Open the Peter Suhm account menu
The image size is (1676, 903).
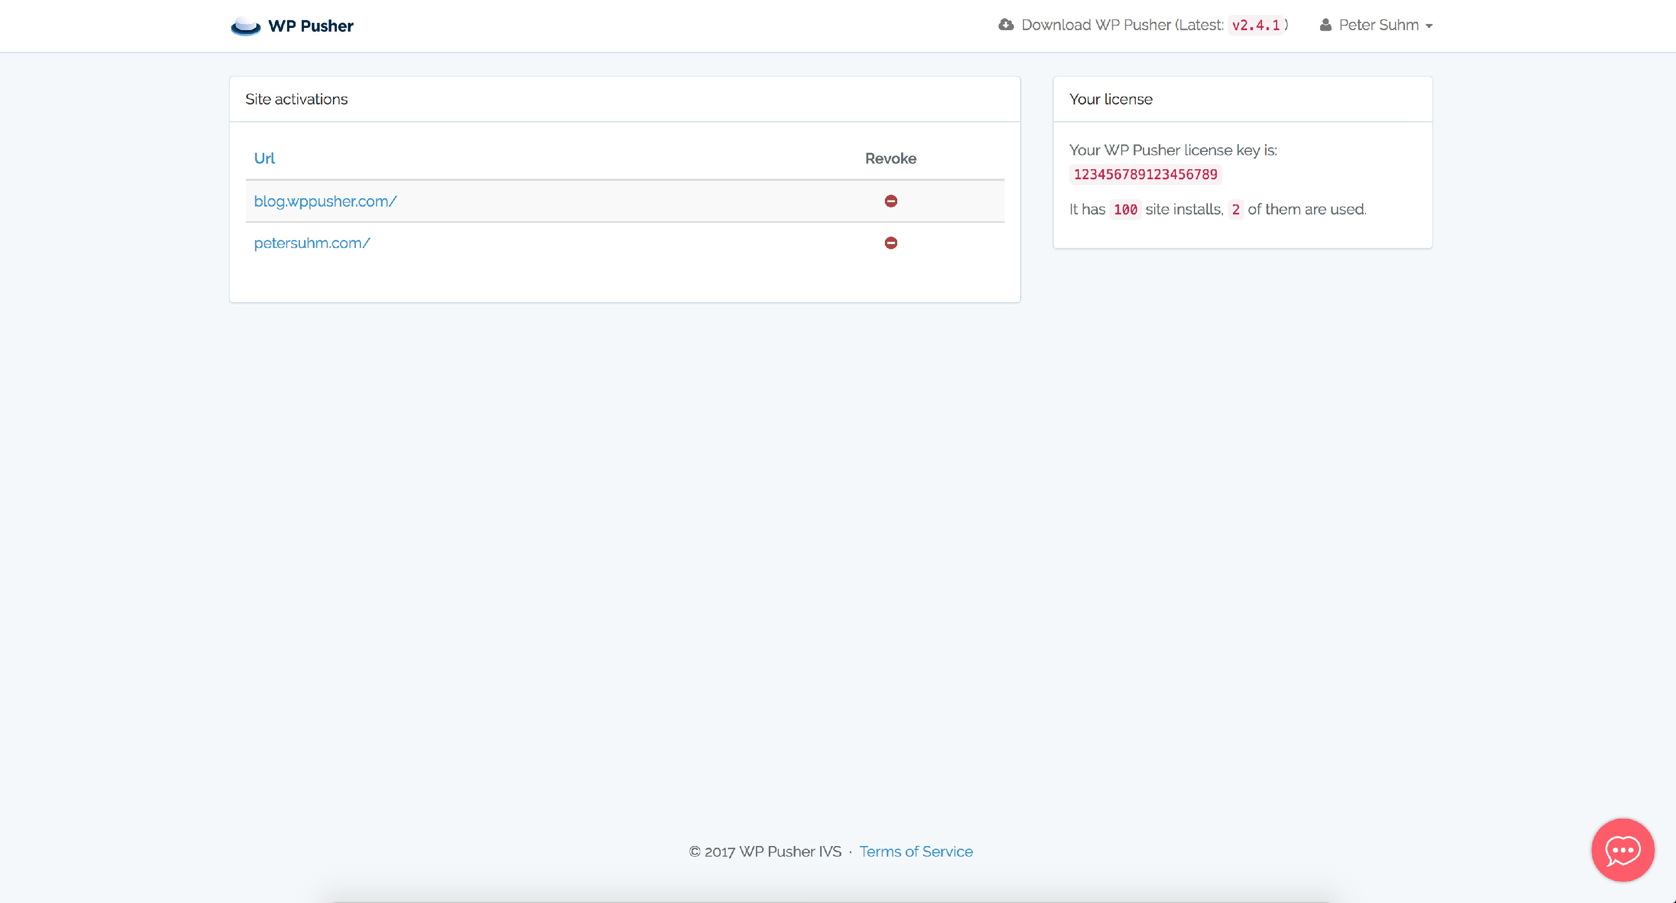(1378, 25)
